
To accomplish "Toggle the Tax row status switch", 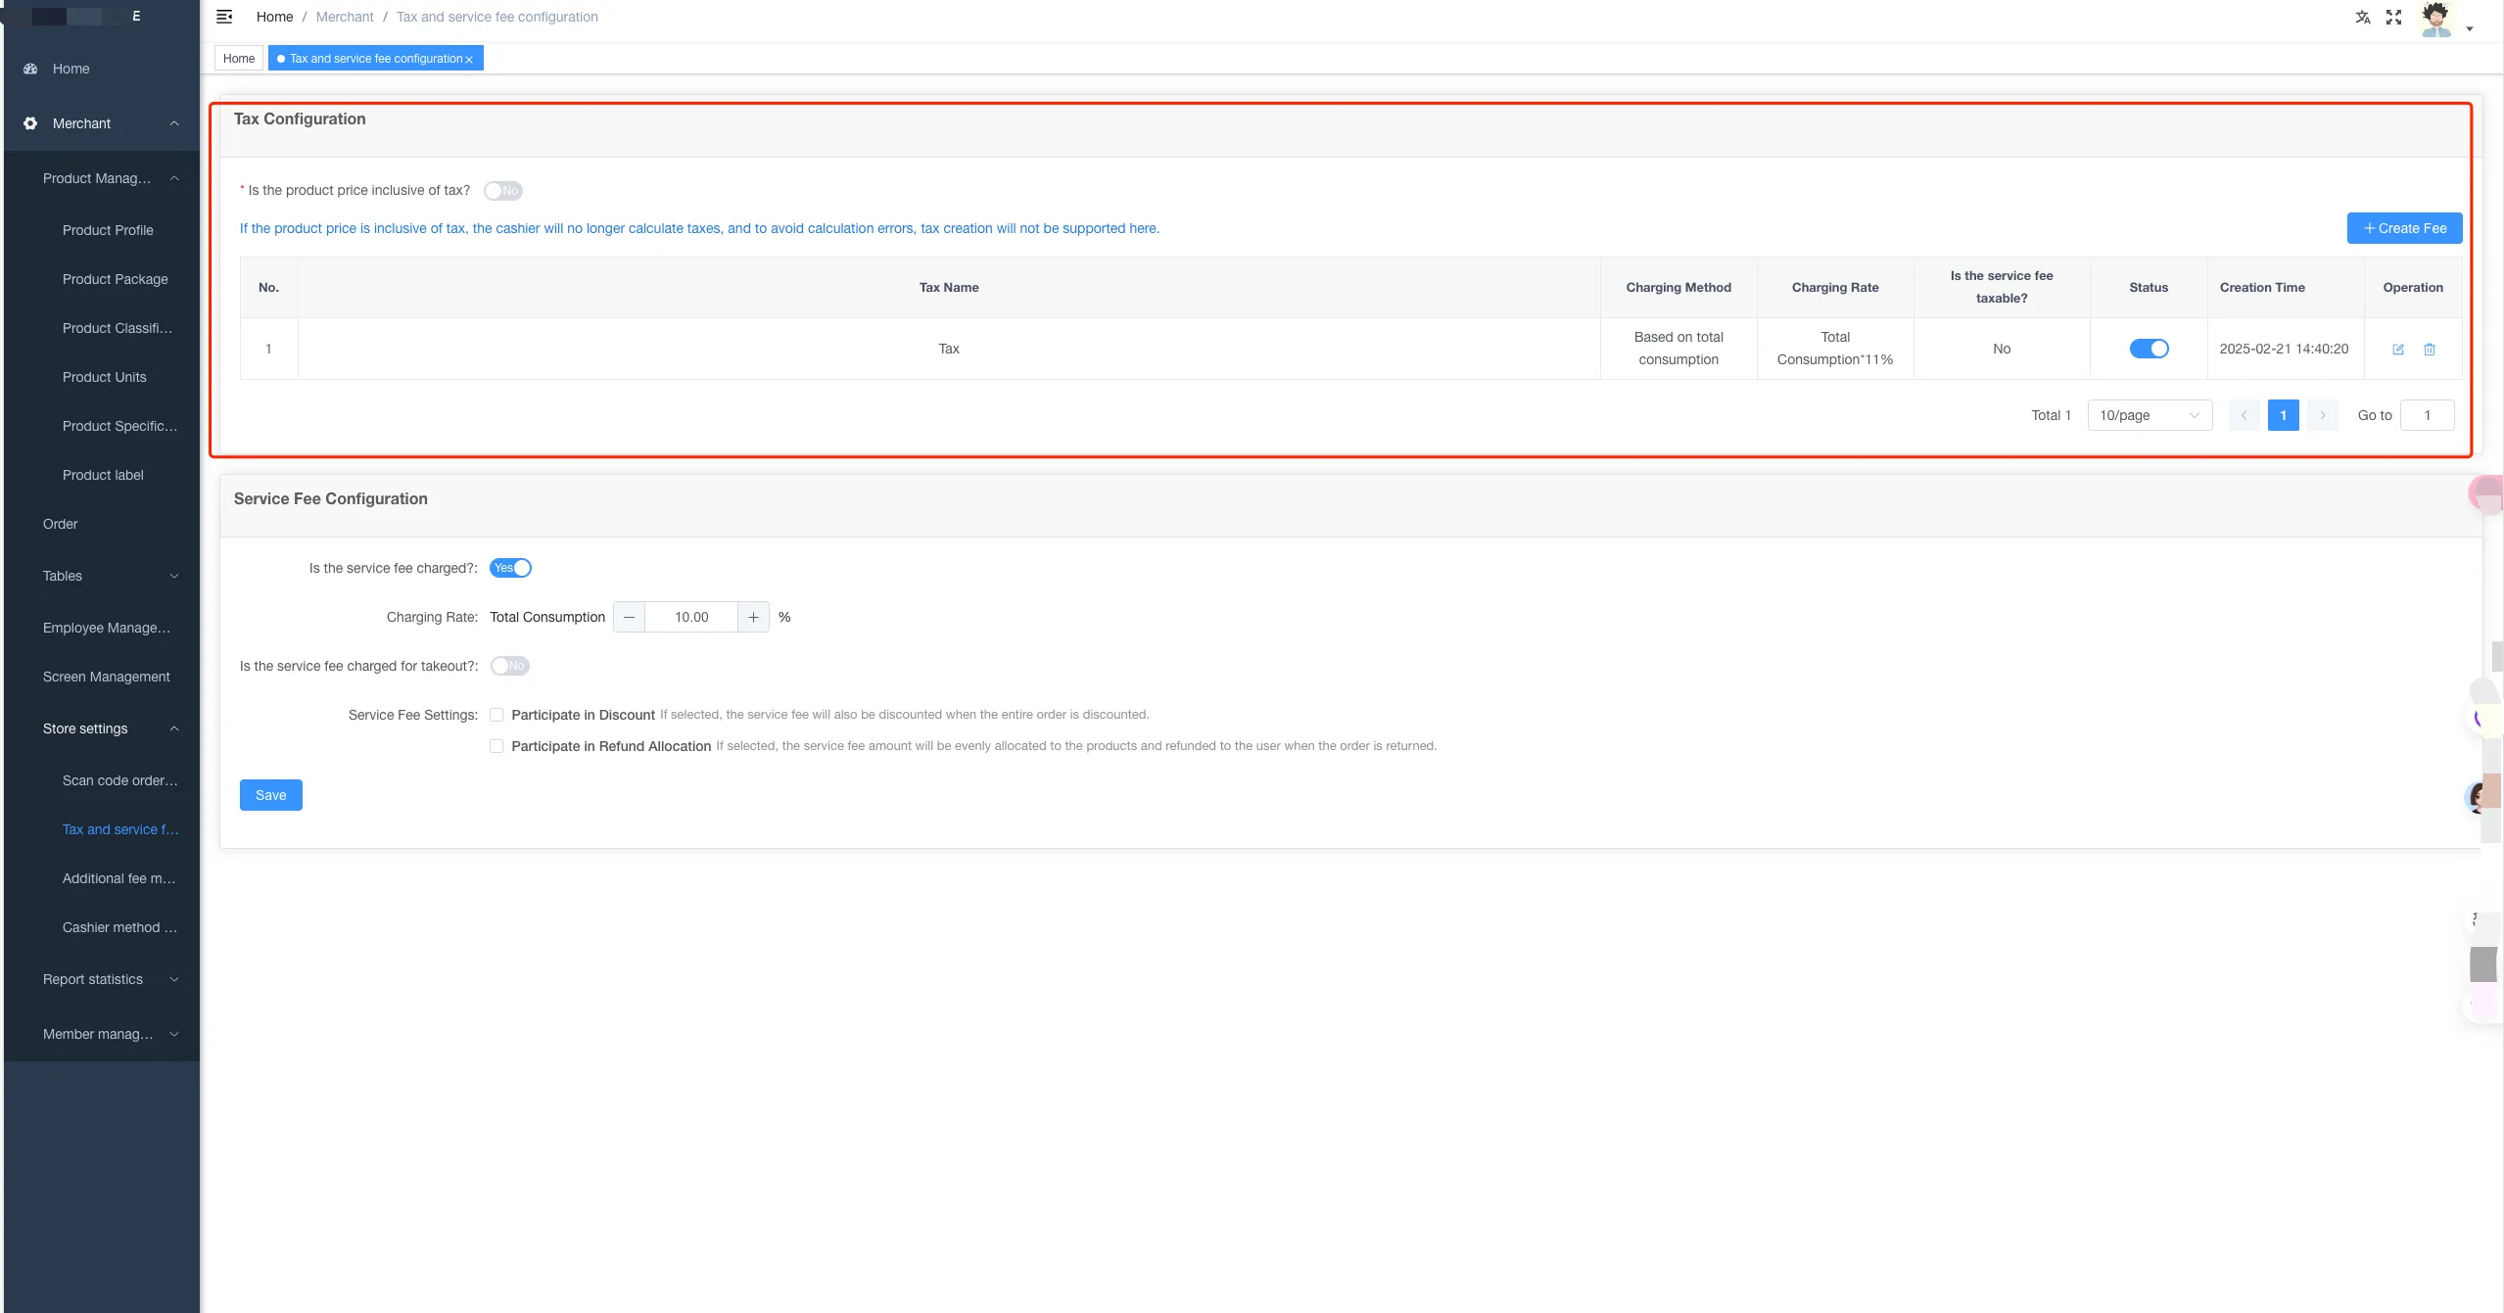I will point(2149,349).
